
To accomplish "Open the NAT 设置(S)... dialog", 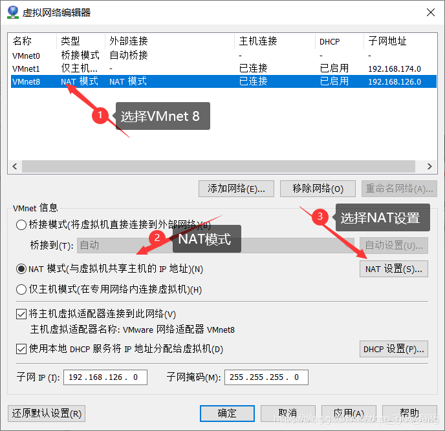I will click(x=394, y=269).
